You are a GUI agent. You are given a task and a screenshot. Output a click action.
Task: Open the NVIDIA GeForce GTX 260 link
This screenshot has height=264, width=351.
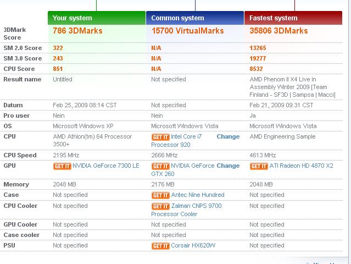click(x=183, y=169)
